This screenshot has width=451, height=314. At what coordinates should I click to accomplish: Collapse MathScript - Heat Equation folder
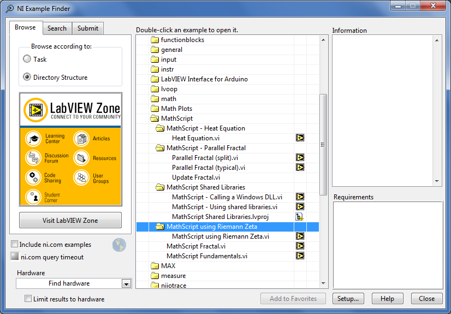[159, 128]
